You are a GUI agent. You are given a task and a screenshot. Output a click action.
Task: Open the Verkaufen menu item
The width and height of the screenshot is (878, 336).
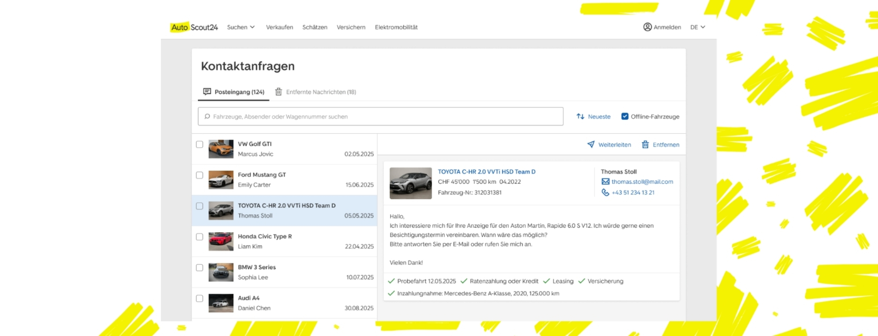[x=280, y=27]
